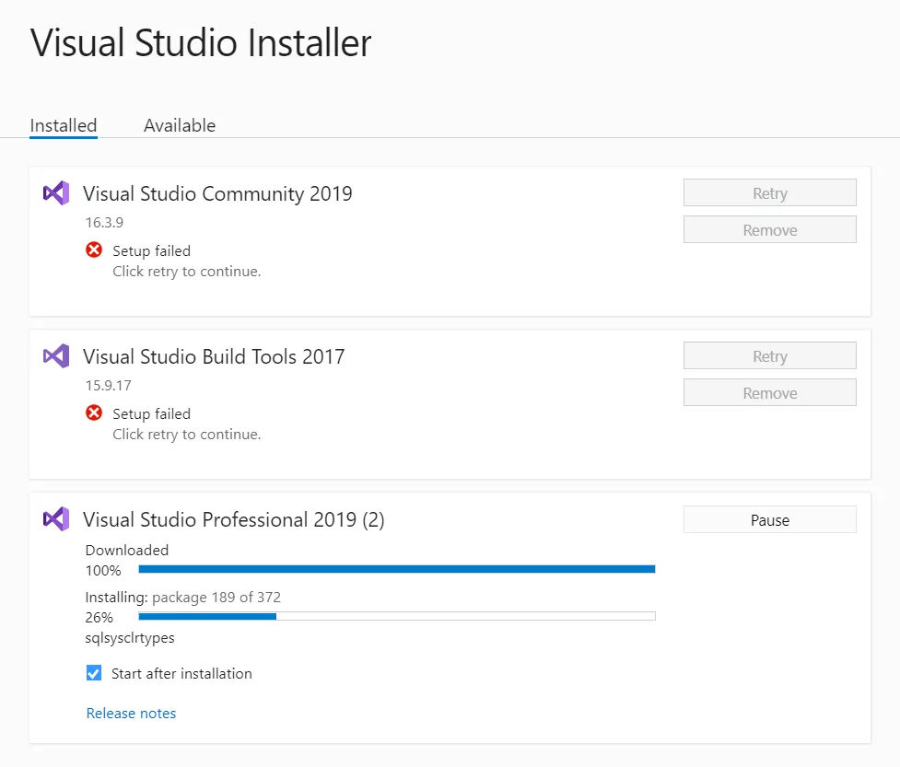
Task: Click the Installing 26% progress bar
Action: click(x=396, y=616)
